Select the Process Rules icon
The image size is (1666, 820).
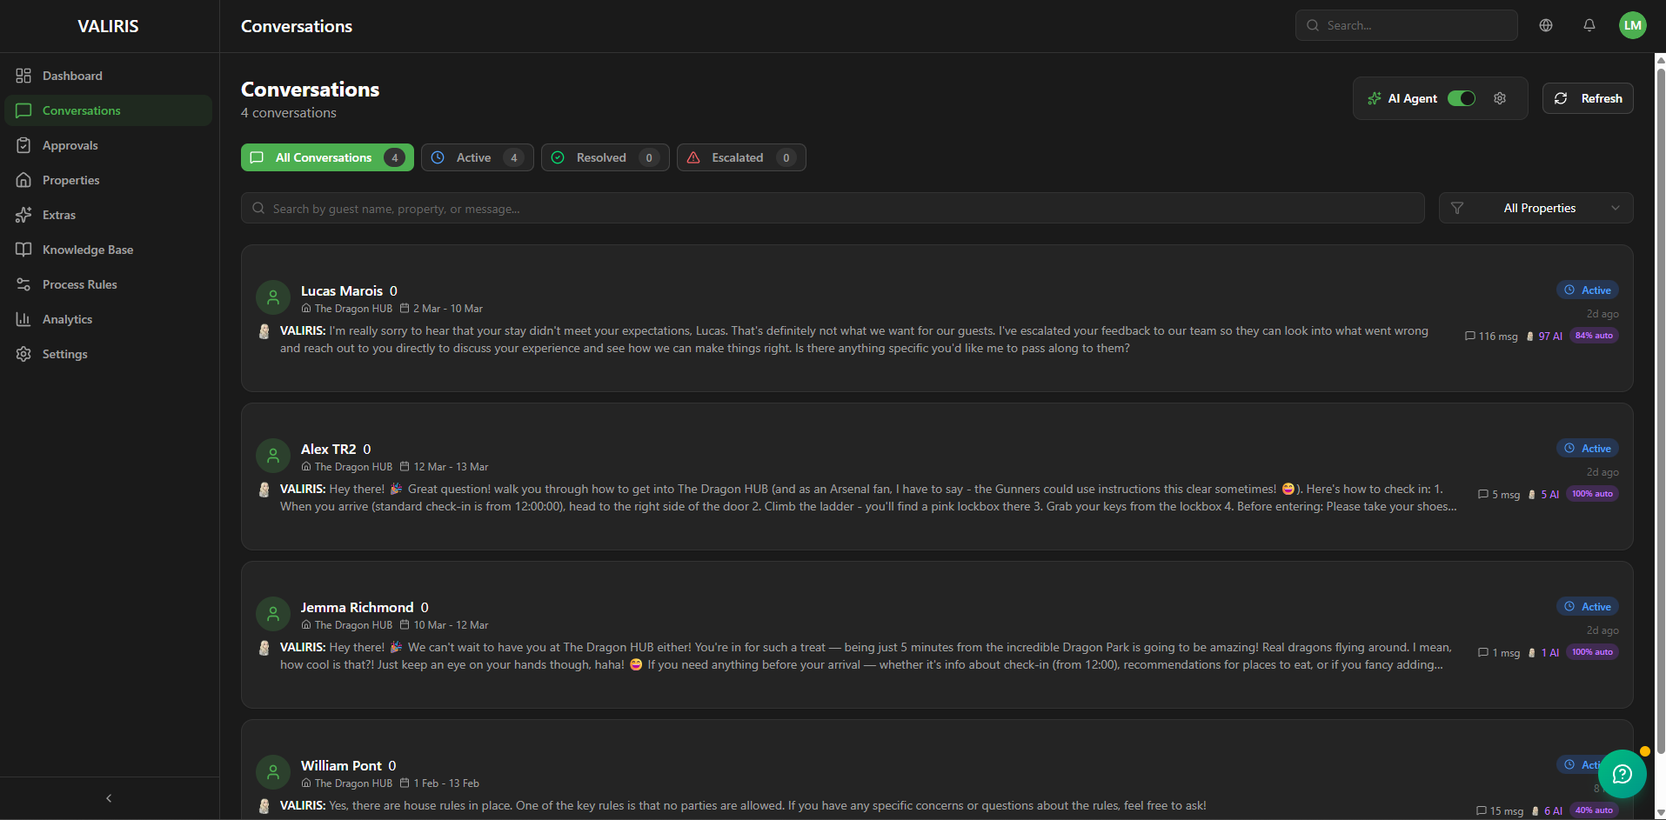click(23, 284)
